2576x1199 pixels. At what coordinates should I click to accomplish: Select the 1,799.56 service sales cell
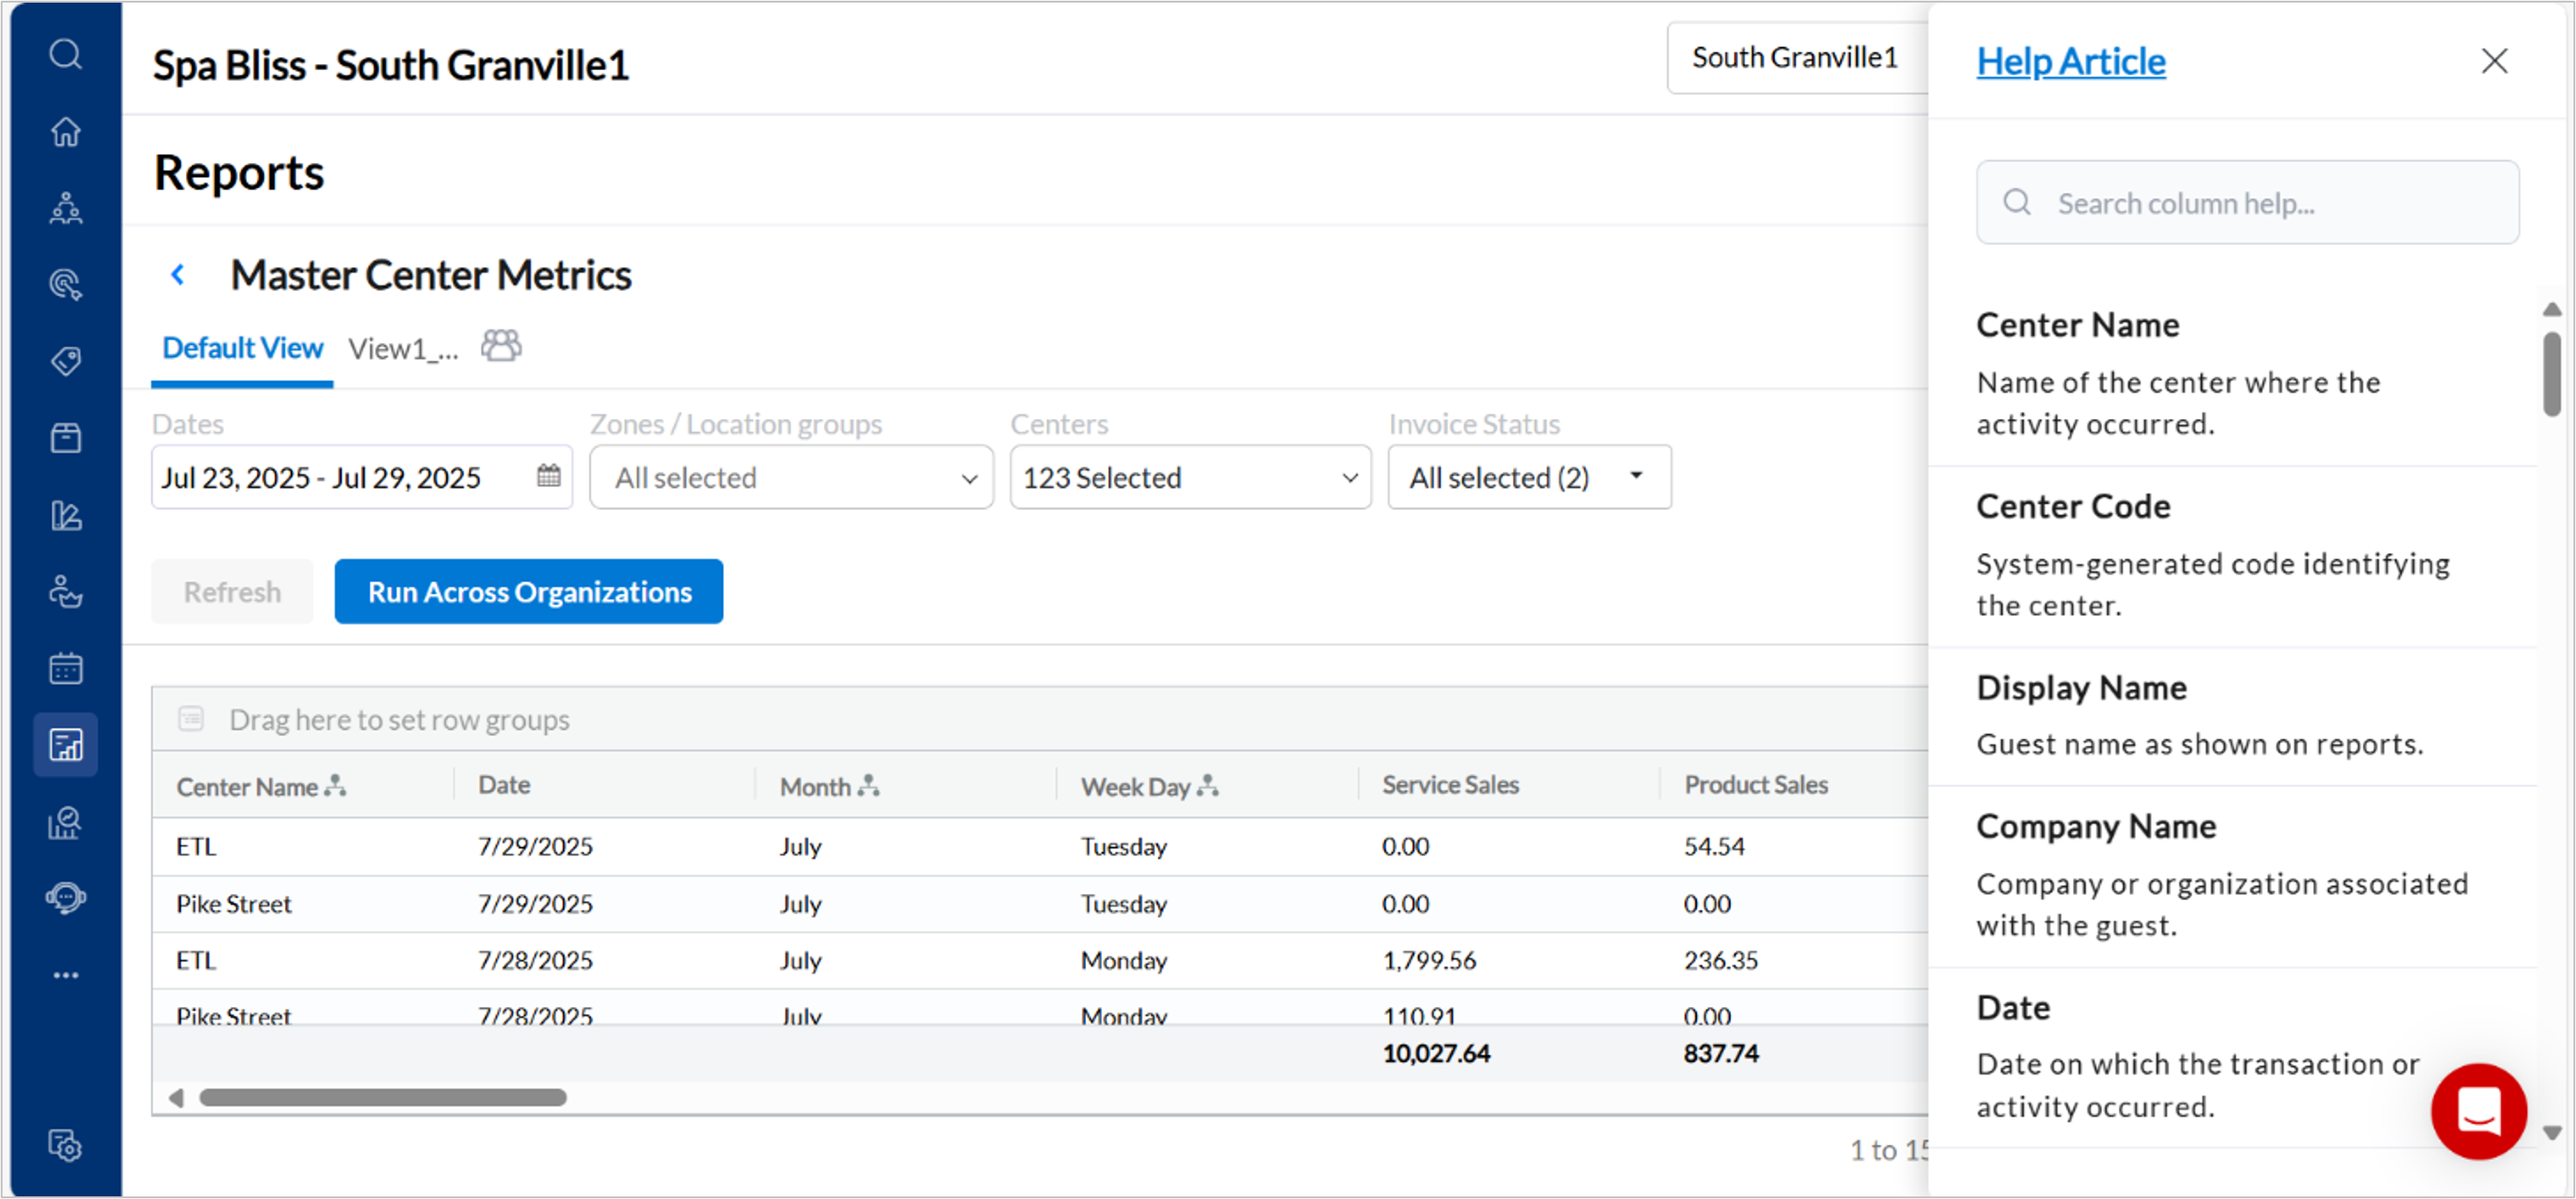click(x=1429, y=960)
